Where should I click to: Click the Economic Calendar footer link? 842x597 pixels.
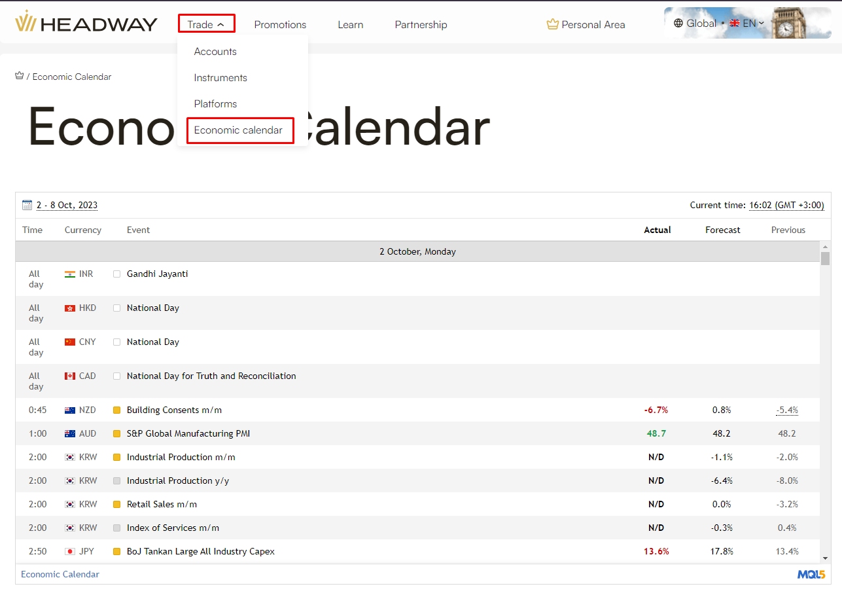click(x=60, y=574)
